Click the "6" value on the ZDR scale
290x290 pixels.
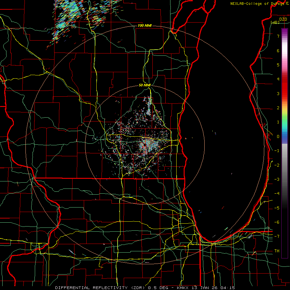(x=278, y=51)
